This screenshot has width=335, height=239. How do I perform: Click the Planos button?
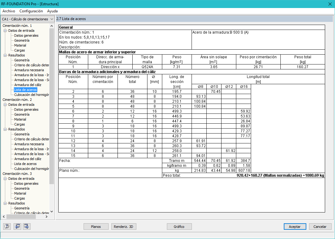(x=96, y=227)
